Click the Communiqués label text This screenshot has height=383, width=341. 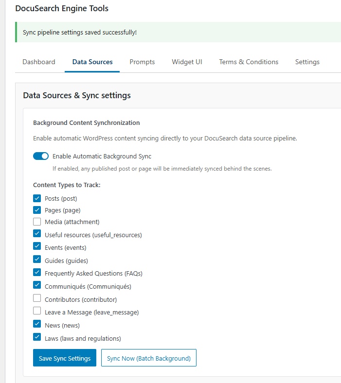(x=88, y=286)
